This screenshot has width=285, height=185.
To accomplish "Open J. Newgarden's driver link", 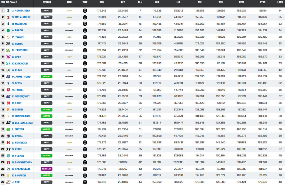I will pos(21,11).
